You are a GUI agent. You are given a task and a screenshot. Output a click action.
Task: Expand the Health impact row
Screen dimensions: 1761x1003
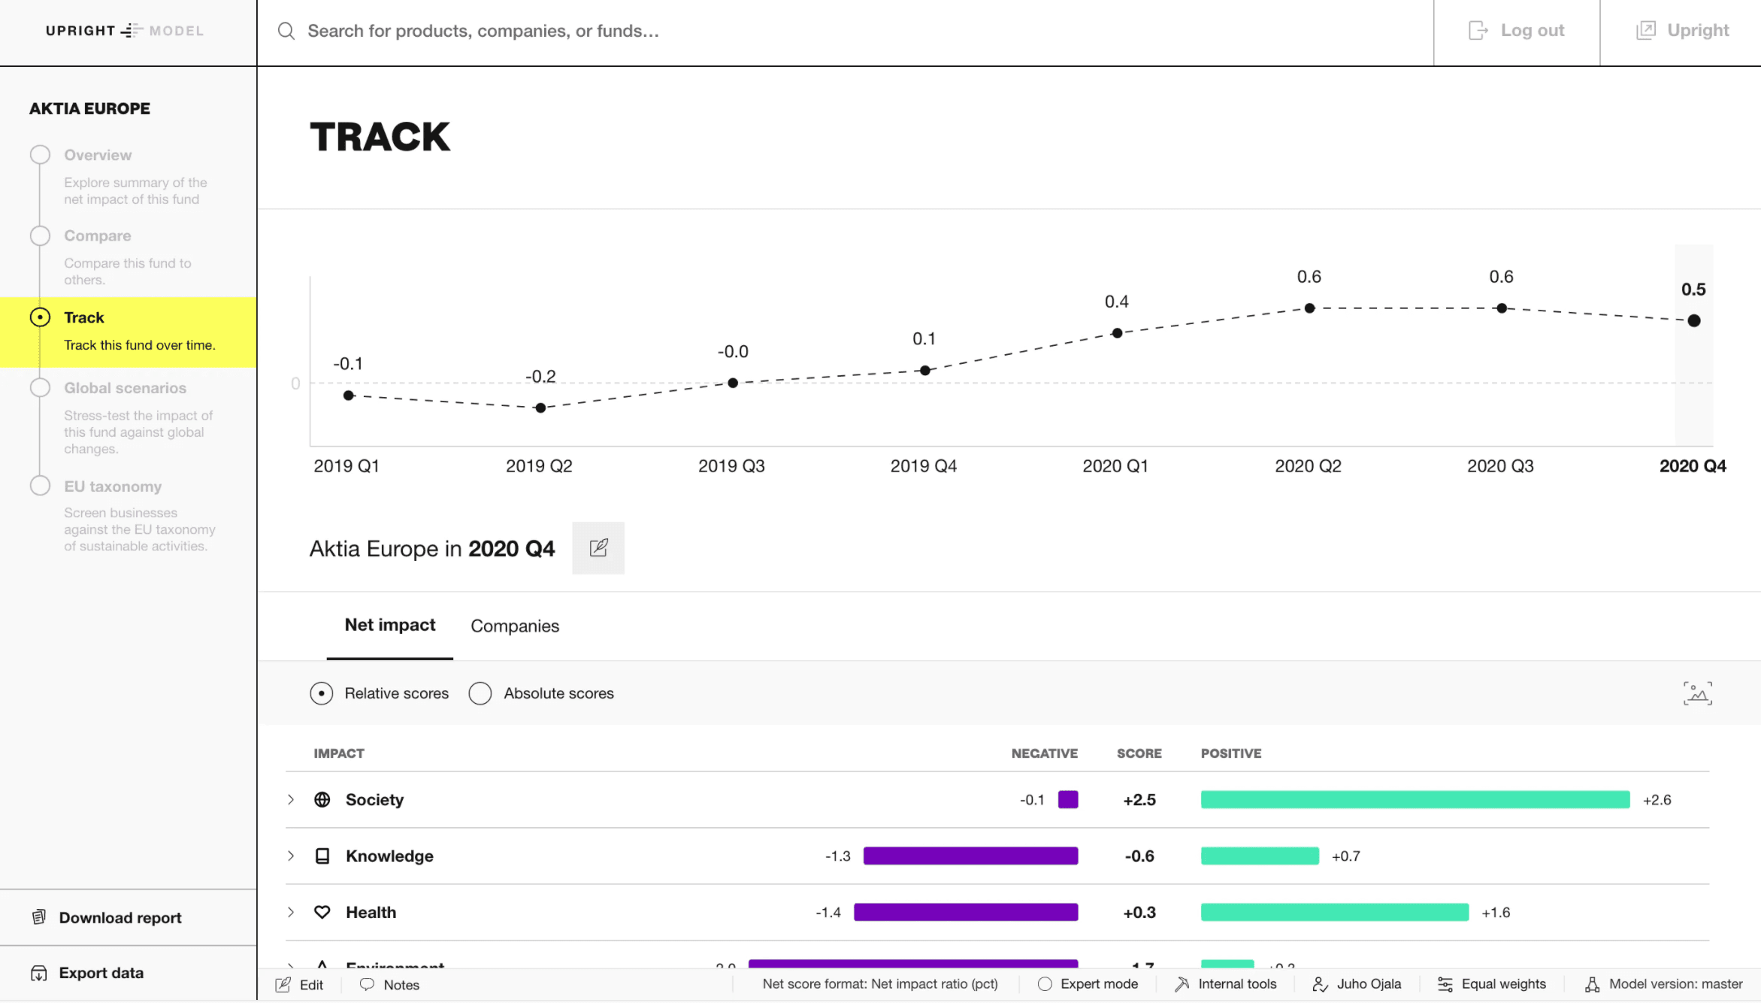click(291, 912)
